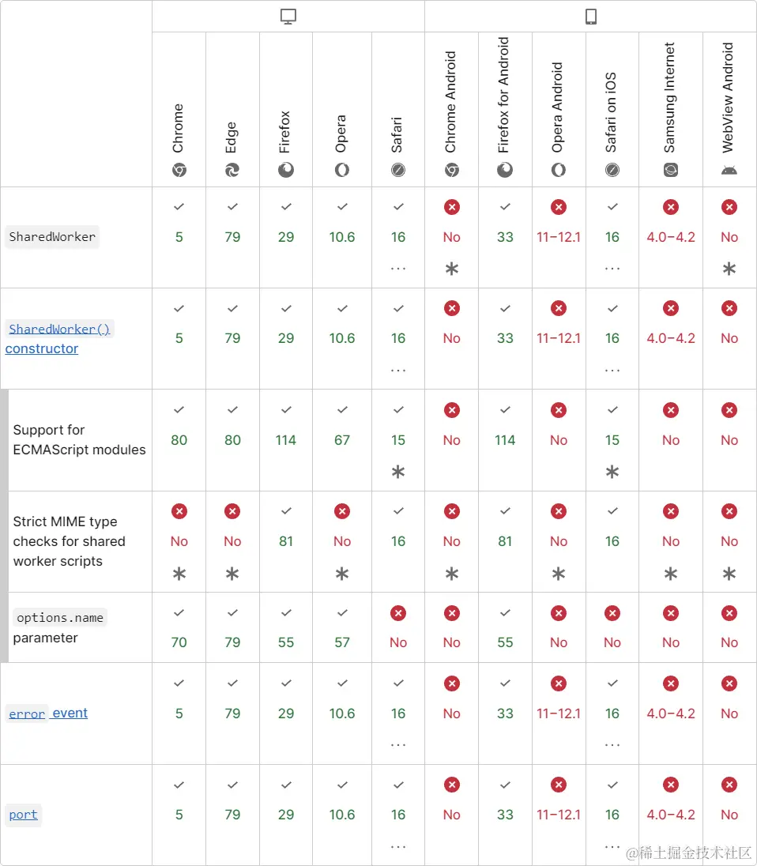Viewport: 757px width, 866px height.
Task: Click the SharedWorker feature name label
Action: click(52, 237)
